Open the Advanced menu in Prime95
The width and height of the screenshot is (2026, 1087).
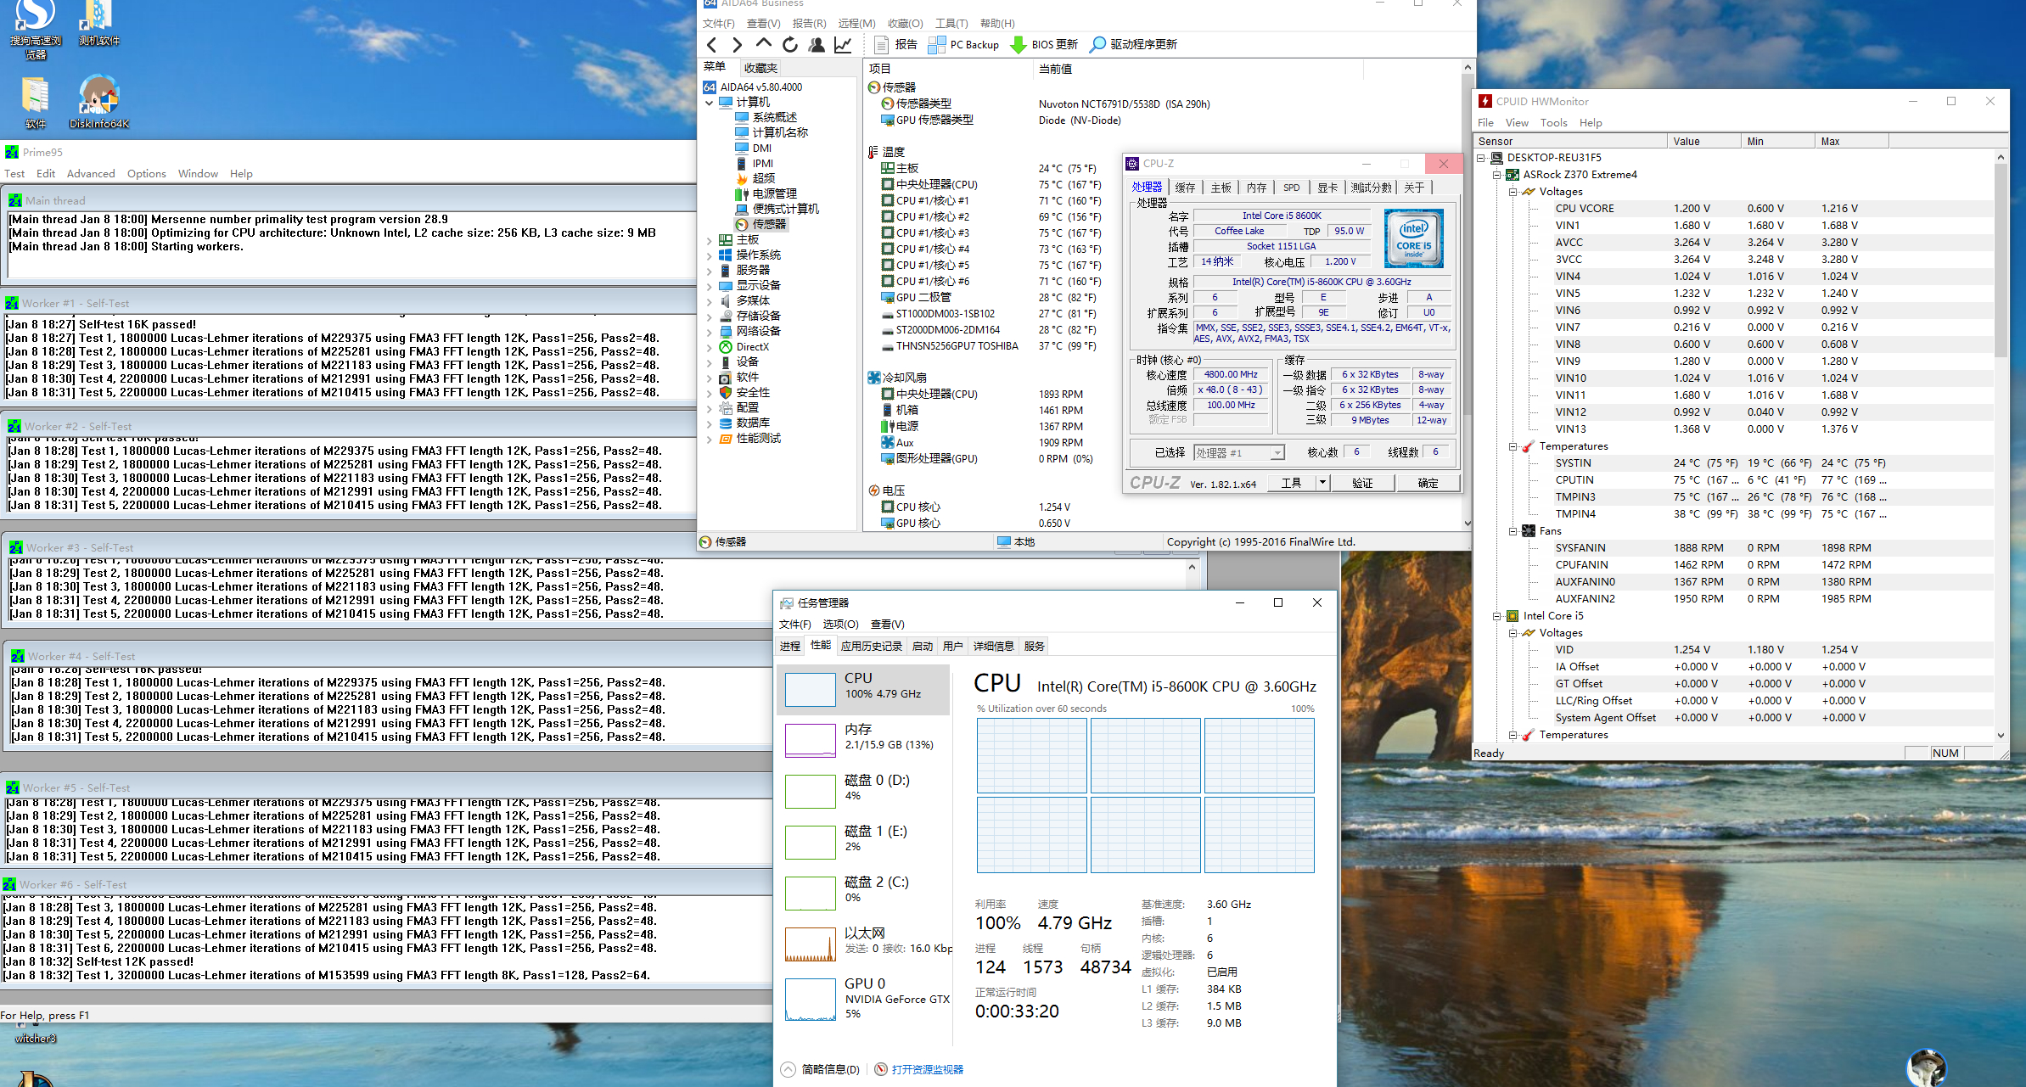(x=91, y=174)
